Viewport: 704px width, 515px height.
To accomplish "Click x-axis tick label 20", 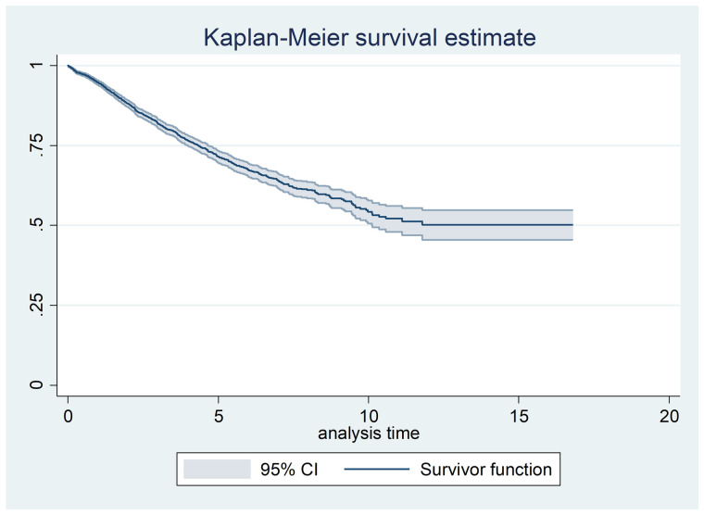I will [670, 417].
